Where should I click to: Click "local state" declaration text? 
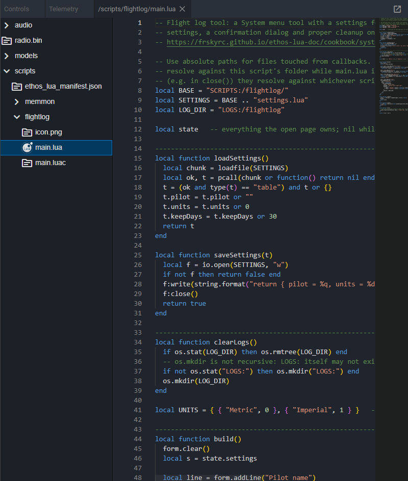point(176,129)
